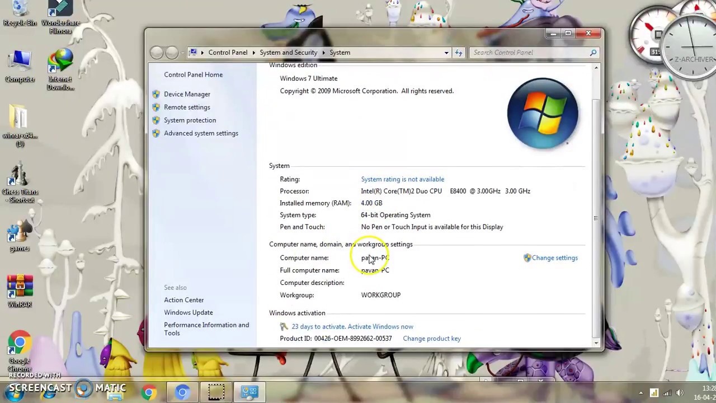This screenshot has width=716, height=403.
Task: Click Chrome icon in the taskbar
Action: (149, 393)
